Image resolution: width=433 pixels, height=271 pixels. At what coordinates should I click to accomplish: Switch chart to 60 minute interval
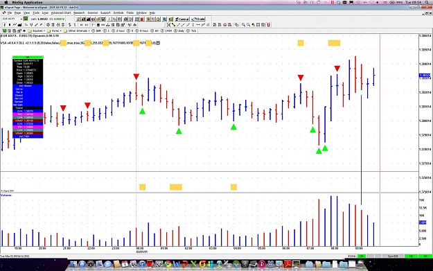154,31
